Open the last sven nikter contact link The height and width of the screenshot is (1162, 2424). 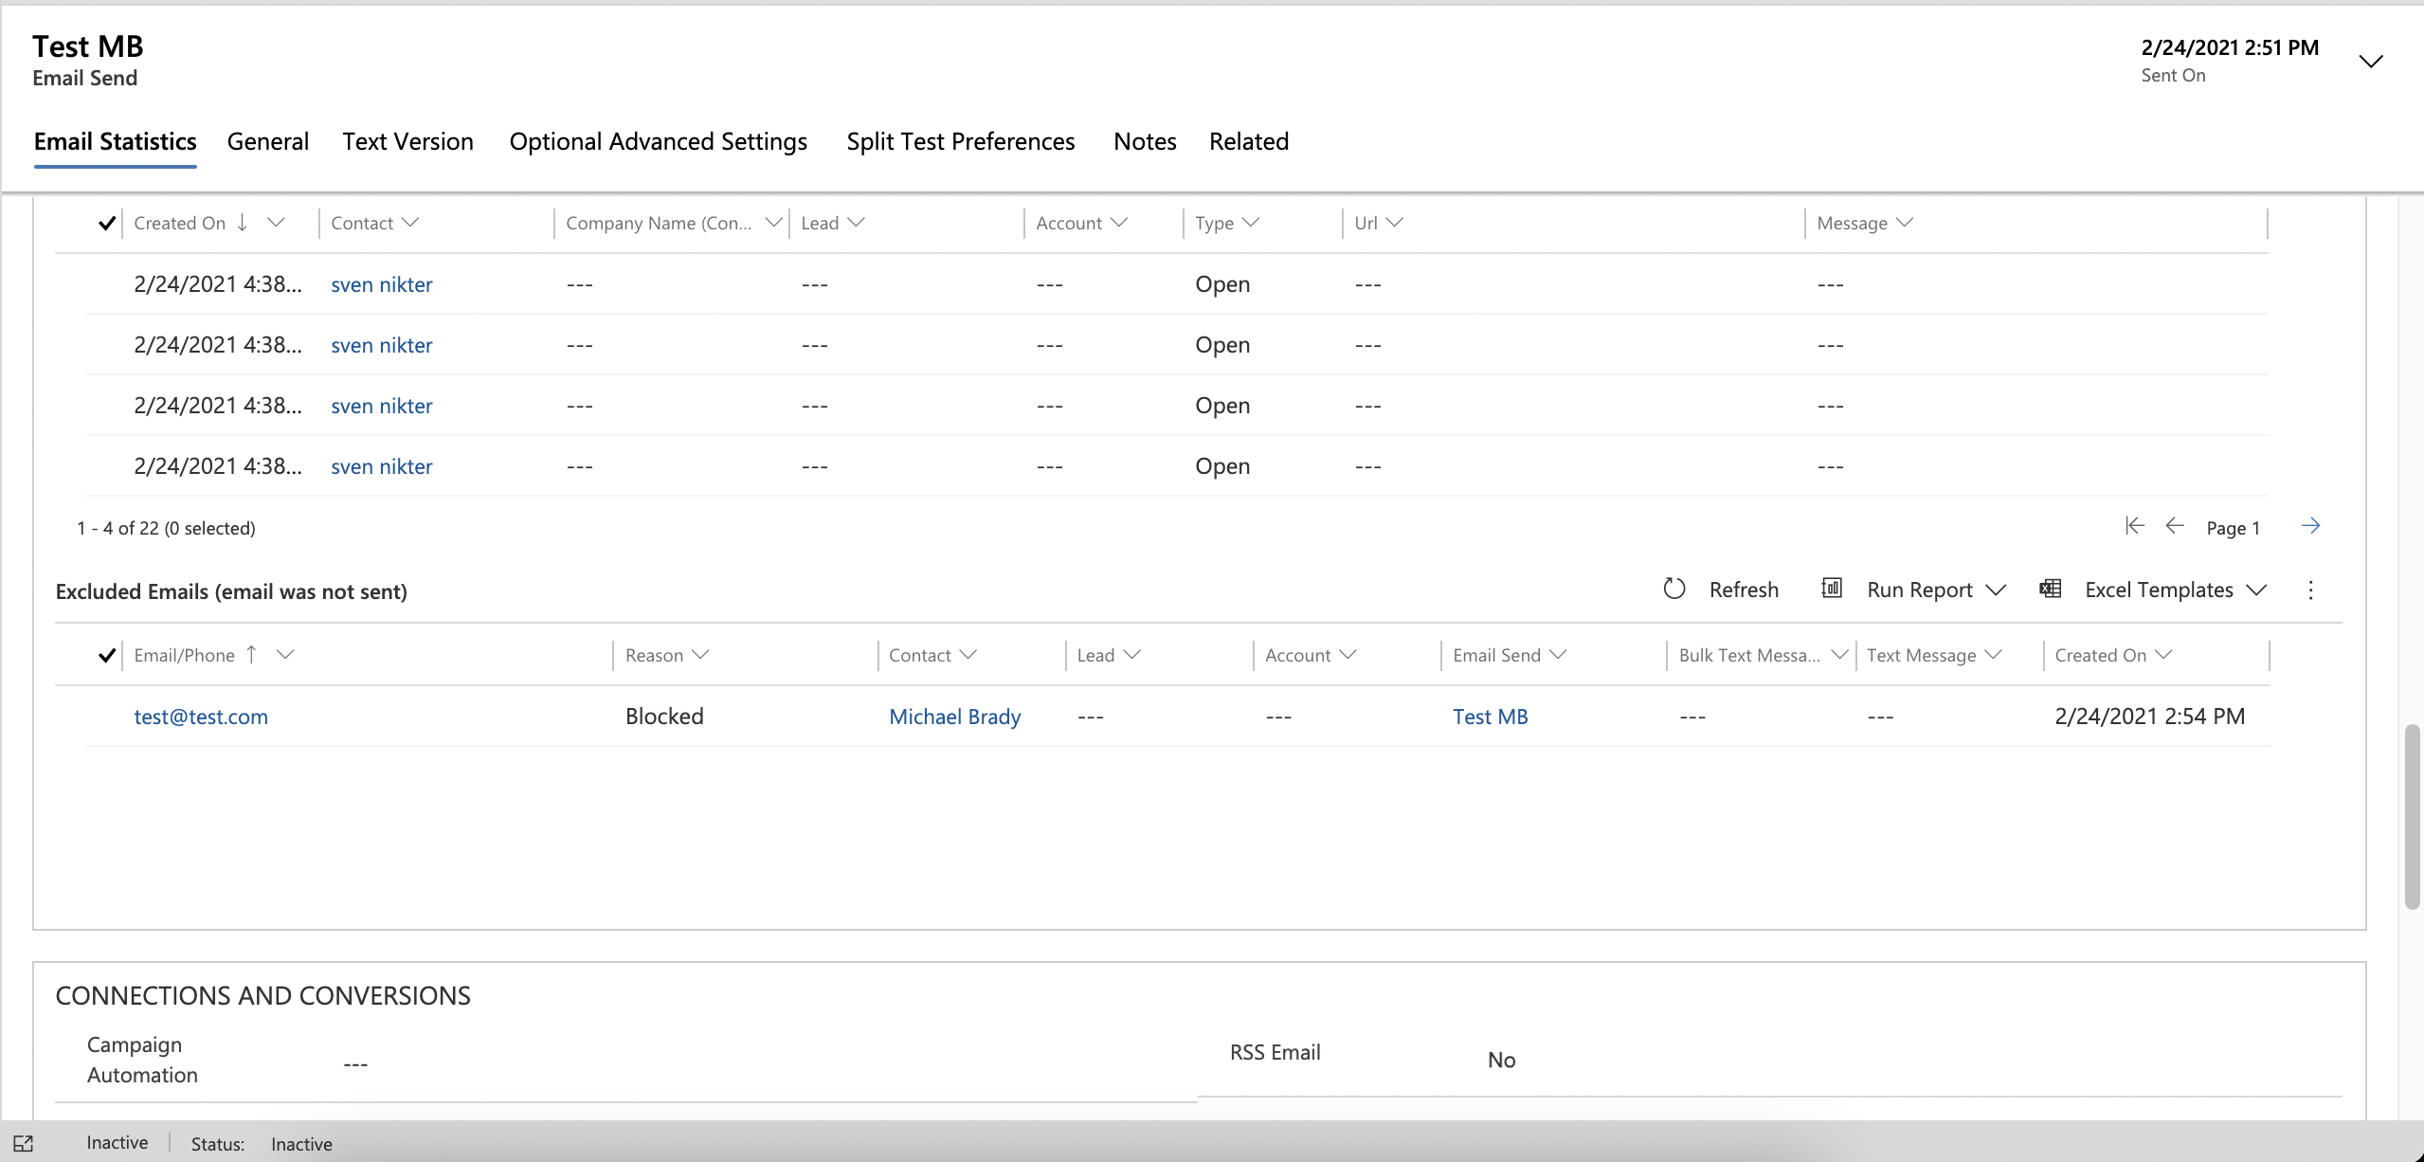[382, 466]
